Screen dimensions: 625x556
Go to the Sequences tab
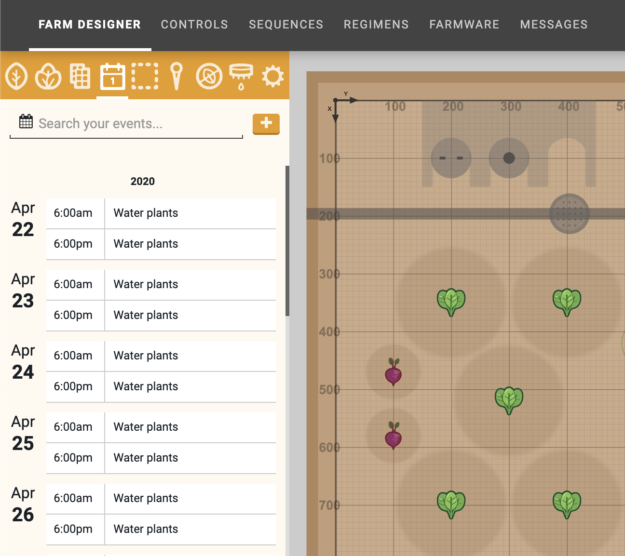[x=286, y=25]
